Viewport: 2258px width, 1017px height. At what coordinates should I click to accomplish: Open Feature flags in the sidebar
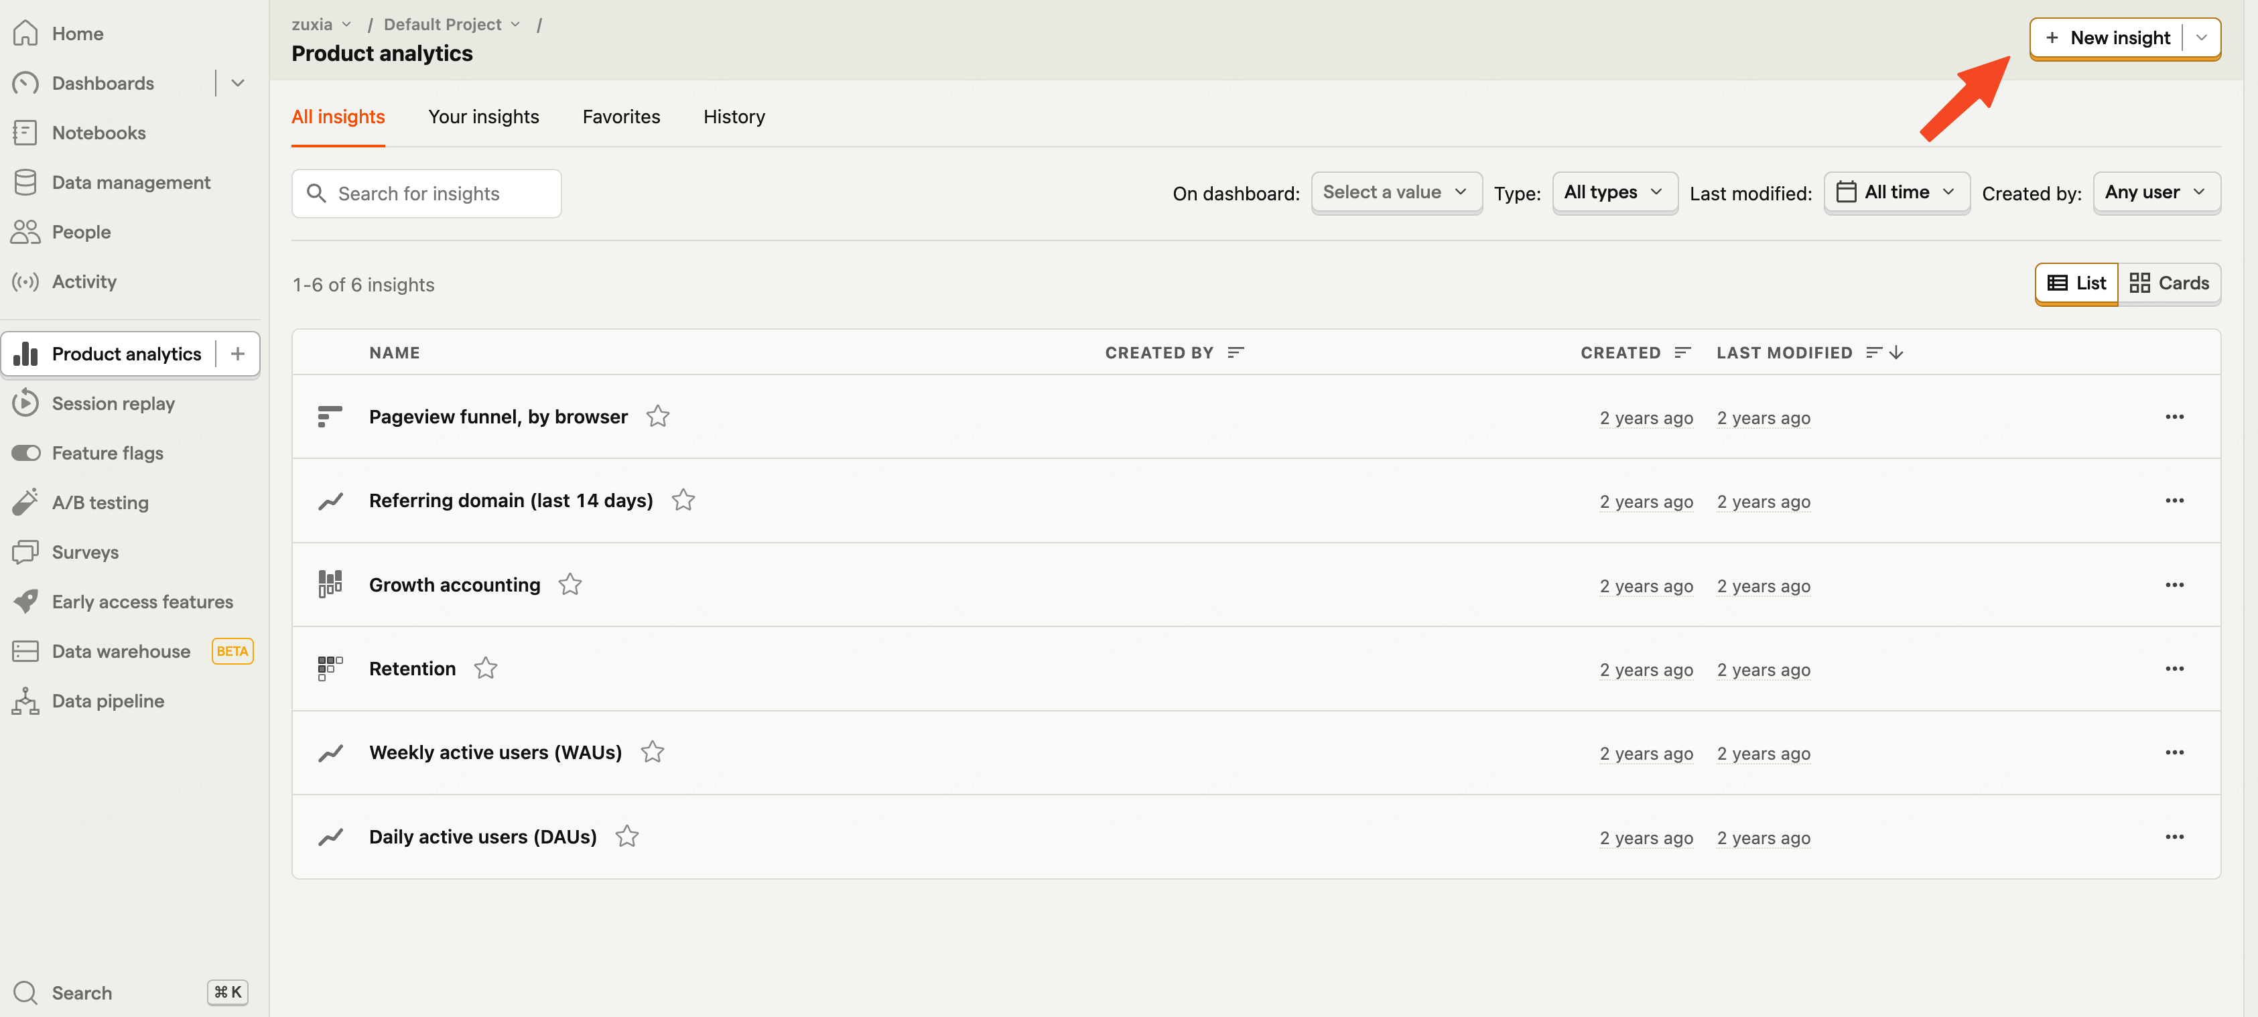point(107,454)
